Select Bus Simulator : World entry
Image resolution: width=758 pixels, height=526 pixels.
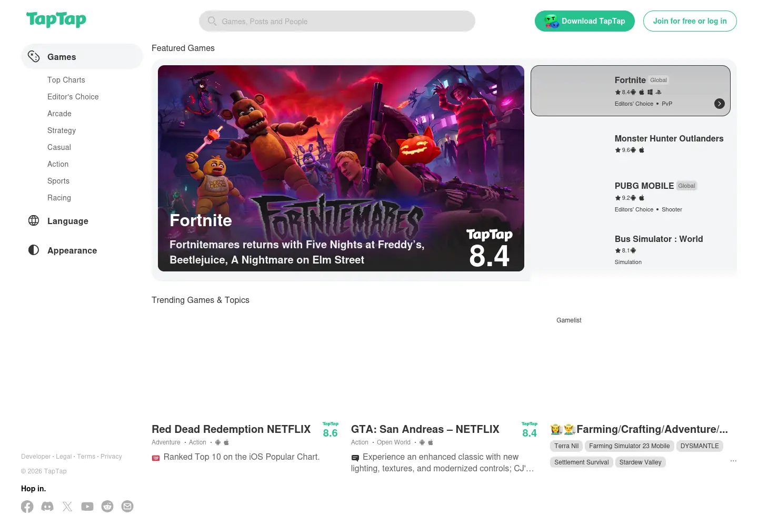pyautogui.click(x=659, y=239)
